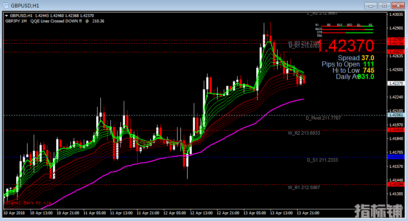Screen dimensions: 408x221
Task: Click the 13 Apr 05:00 time axis label
Action: tap(255, 213)
